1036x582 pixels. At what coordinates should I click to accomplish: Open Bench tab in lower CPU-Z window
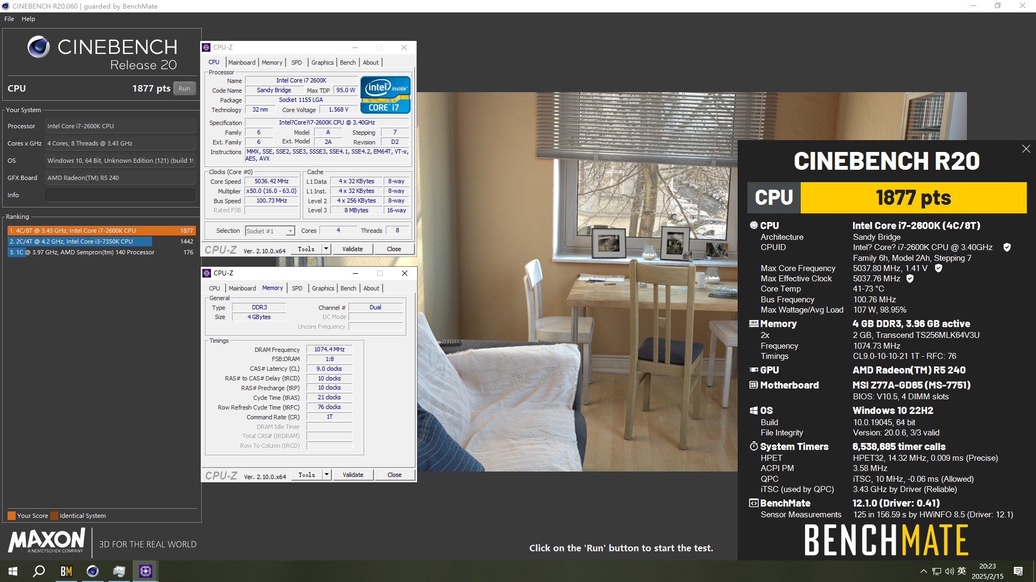pos(349,288)
